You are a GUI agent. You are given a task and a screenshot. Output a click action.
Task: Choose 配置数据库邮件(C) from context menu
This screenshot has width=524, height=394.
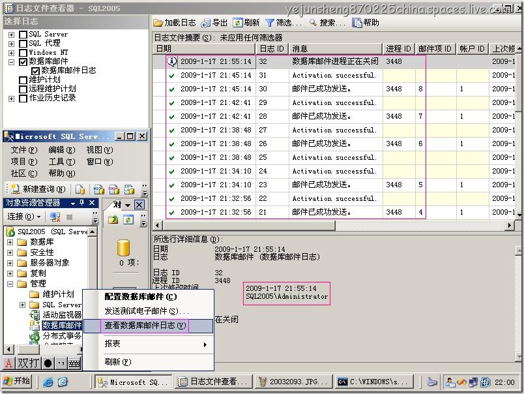(x=148, y=297)
